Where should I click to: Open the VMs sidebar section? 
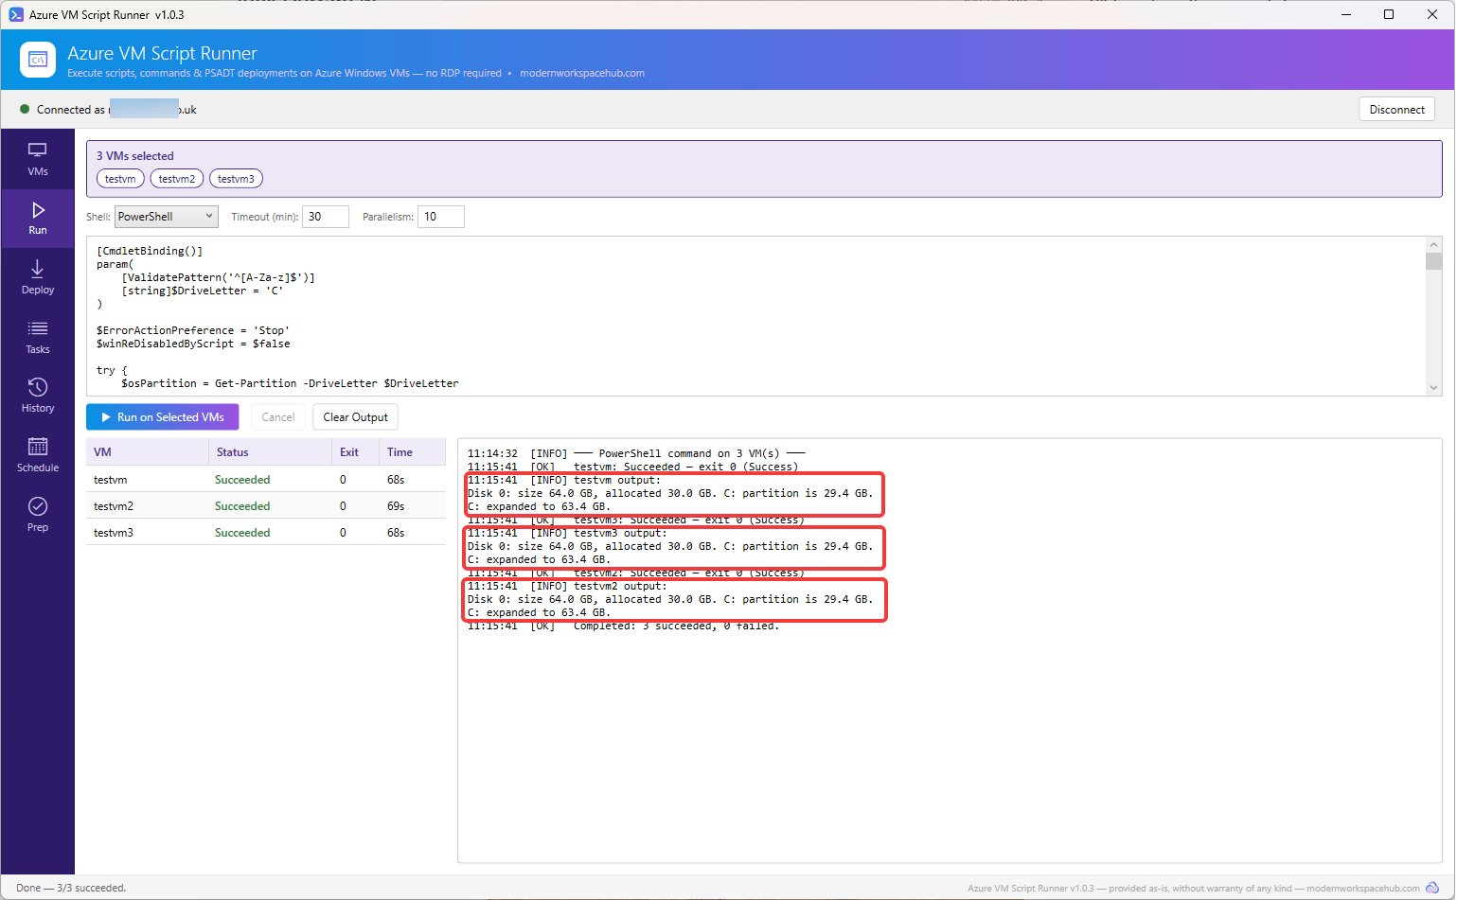pos(38,159)
